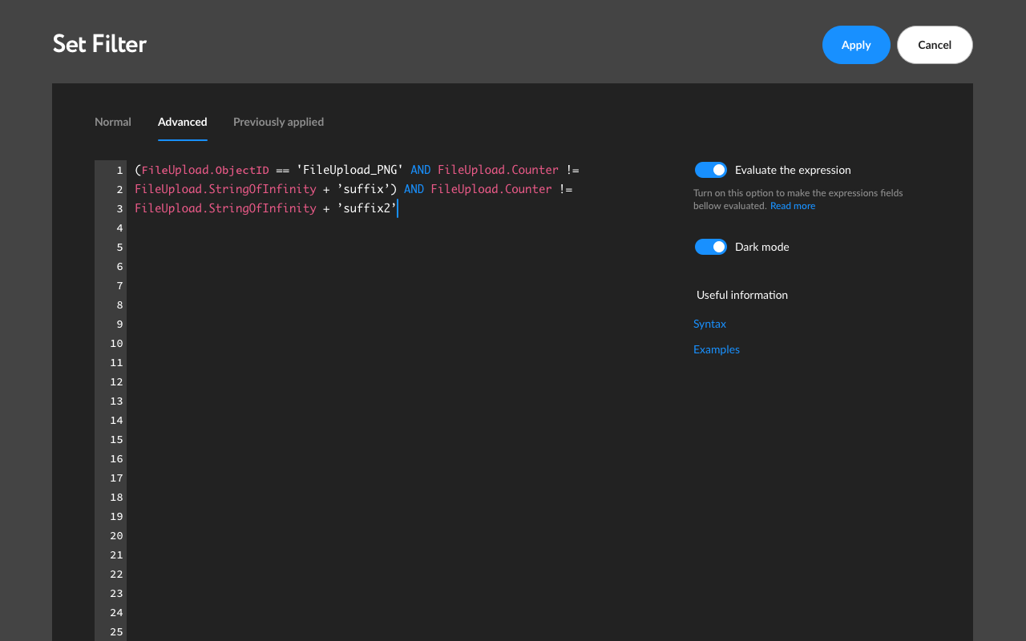This screenshot has width=1026, height=641.
Task: Click 'suffix2' string on line 3
Action: point(367,208)
